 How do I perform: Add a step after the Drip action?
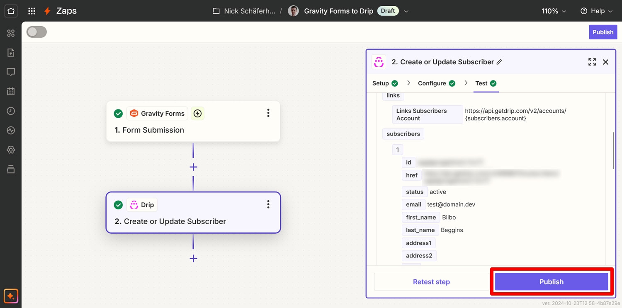[x=193, y=258]
